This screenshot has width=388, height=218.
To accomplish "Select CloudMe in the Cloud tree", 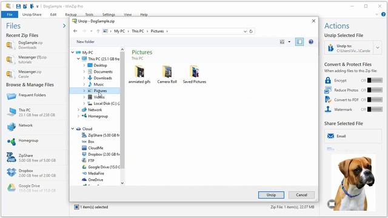I will [x=93, y=148].
